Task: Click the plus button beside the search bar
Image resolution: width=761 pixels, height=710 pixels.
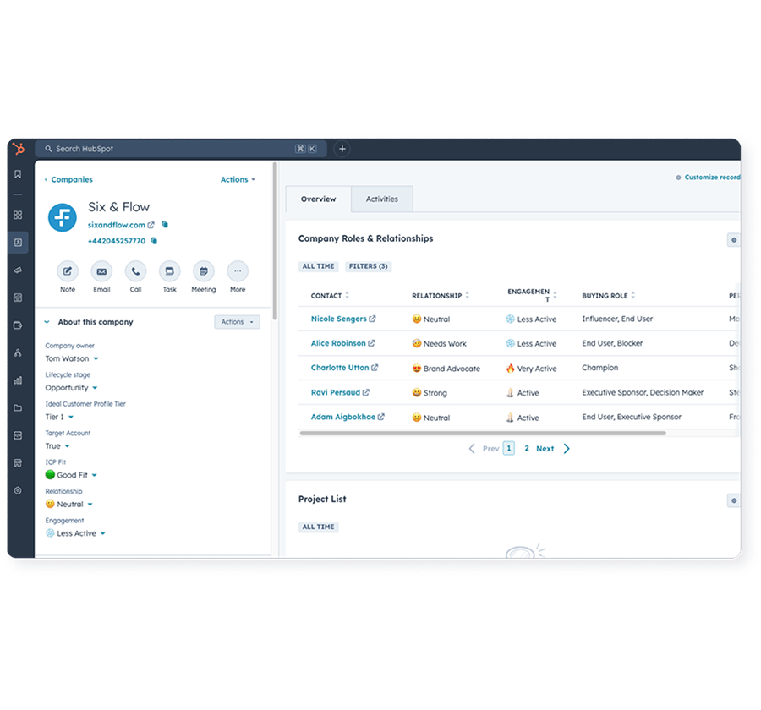Action: coord(342,149)
